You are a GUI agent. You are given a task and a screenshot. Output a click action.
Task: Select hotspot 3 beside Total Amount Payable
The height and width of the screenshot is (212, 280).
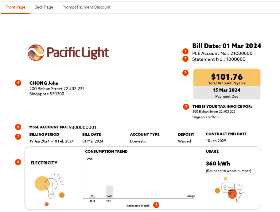coord(185,73)
